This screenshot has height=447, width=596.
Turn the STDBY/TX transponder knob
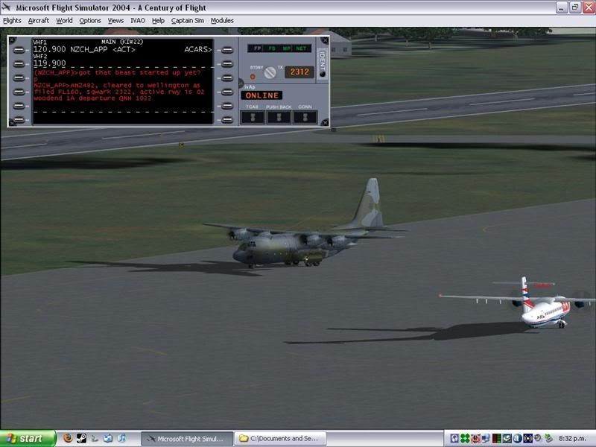270,73
